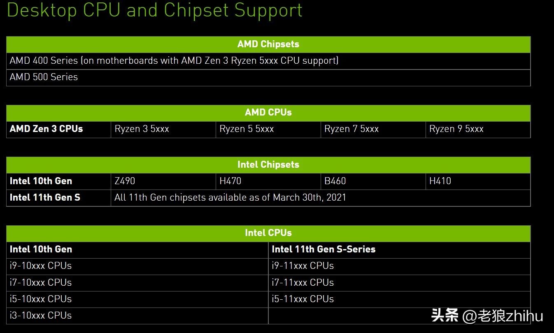Viewport: 554px width, 333px height.
Task: Click the Intel CPUs header bar
Action: click(x=268, y=233)
